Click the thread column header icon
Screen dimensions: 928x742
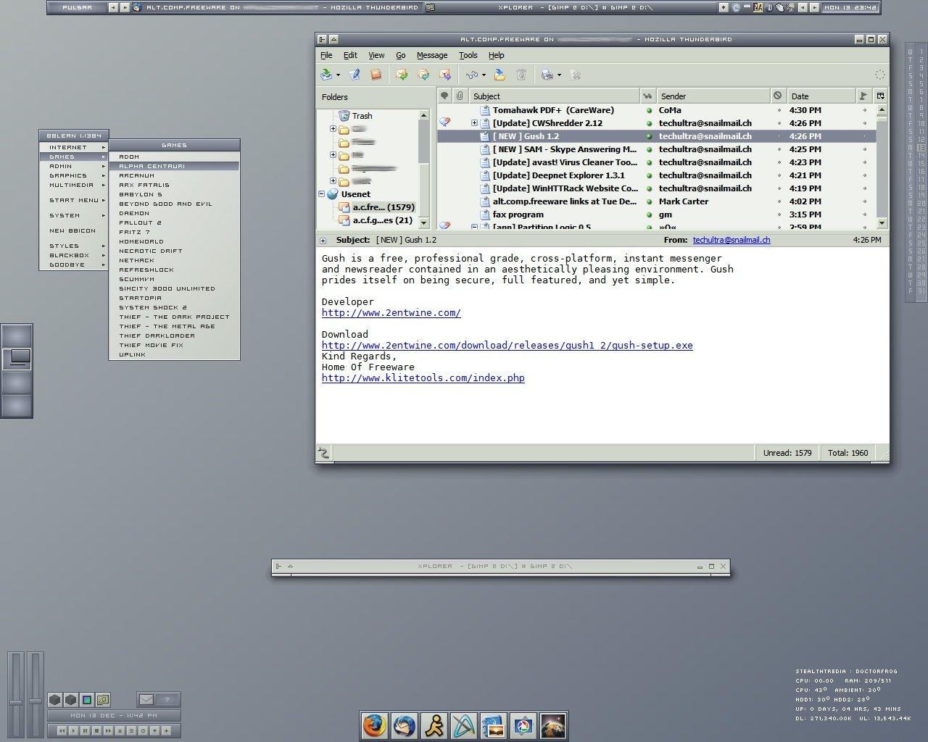click(444, 96)
